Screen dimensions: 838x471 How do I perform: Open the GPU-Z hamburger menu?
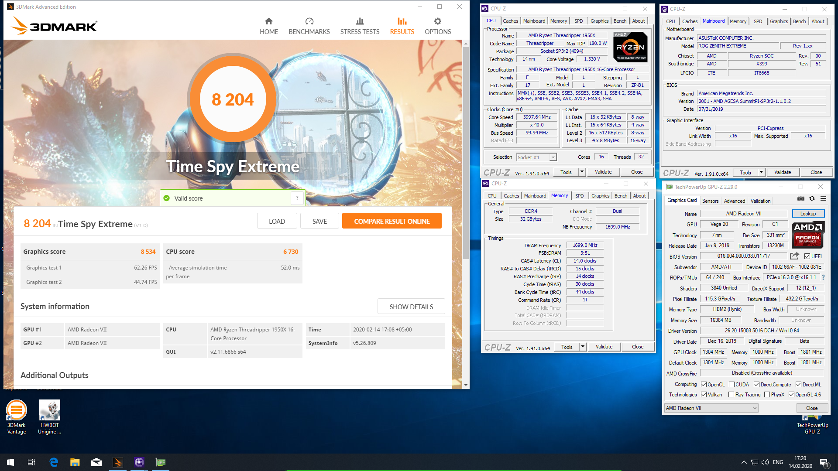point(823,198)
